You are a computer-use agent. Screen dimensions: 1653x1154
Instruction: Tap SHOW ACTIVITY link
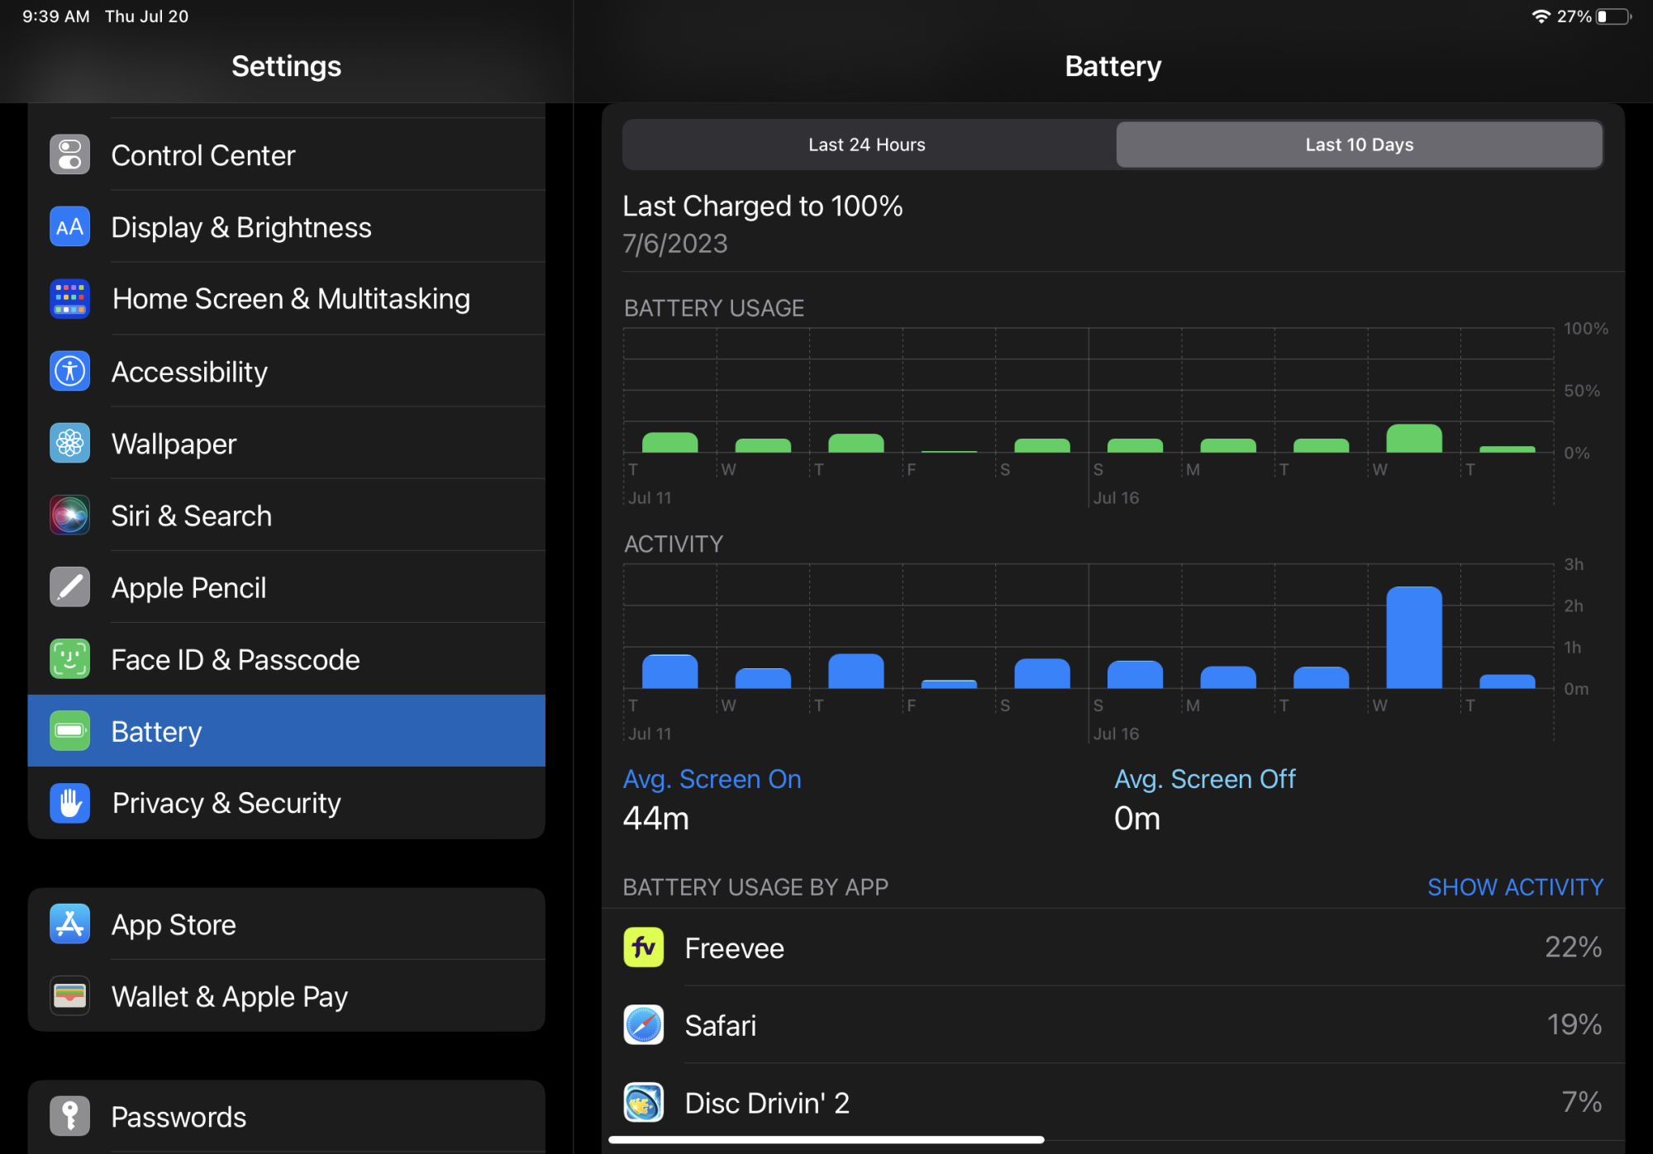tap(1515, 887)
